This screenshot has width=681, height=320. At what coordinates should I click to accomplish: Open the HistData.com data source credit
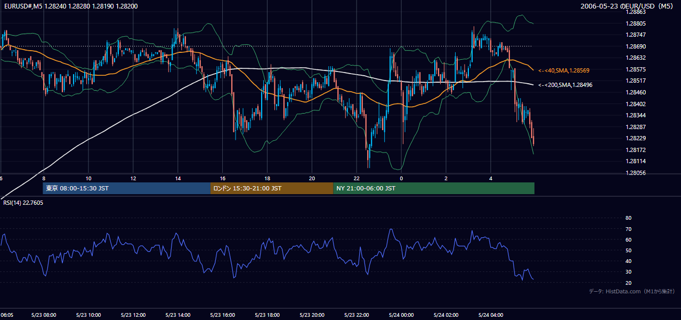pyautogui.click(x=631, y=291)
